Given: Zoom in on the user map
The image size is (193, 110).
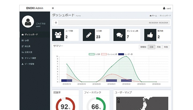Looking at the screenshot, I should tap(119, 99).
